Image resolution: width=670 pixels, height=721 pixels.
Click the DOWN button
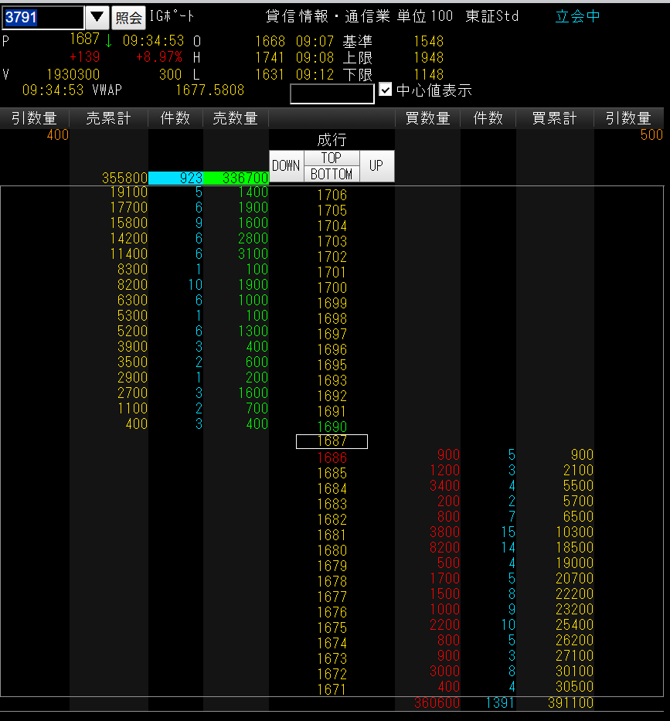click(286, 166)
